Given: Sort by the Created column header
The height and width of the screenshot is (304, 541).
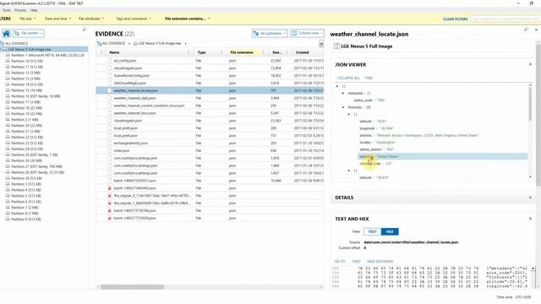Looking at the screenshot, I should click(x=303, y=52).
